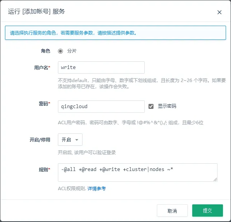The image size is (231, 222).
Task: Click the ACL权限规则 hint text
Action: (72, 188)
